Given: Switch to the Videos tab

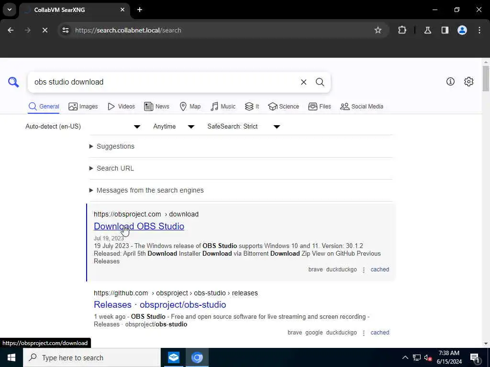Looking at the screenshot, I should click(x=121, y=107).
